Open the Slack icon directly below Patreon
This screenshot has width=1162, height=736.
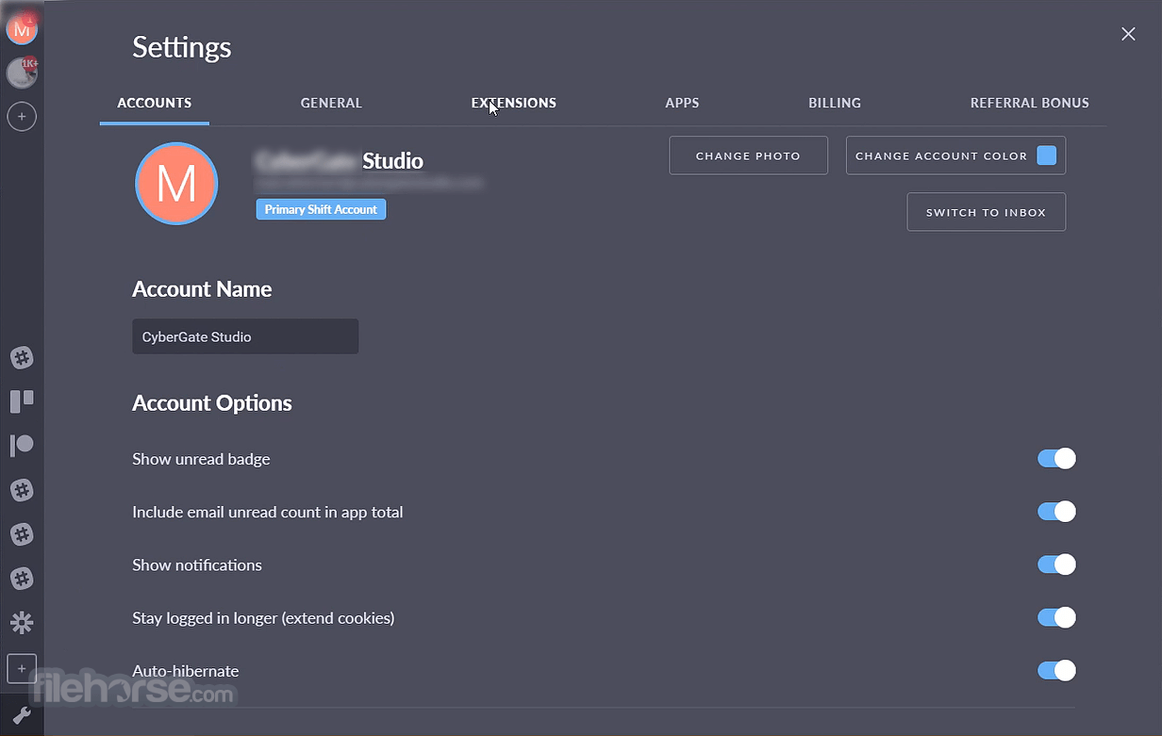22,490
